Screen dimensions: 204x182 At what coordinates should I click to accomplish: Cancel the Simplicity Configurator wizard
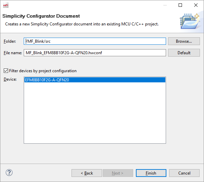point(184,173)
